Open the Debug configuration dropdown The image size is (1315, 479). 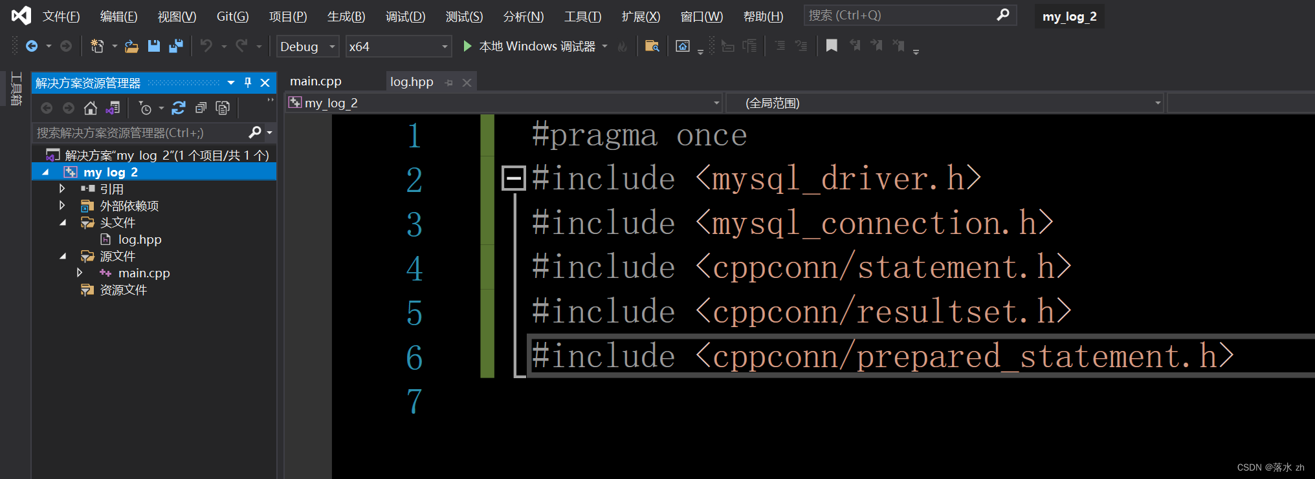click(x=332, y=47)
